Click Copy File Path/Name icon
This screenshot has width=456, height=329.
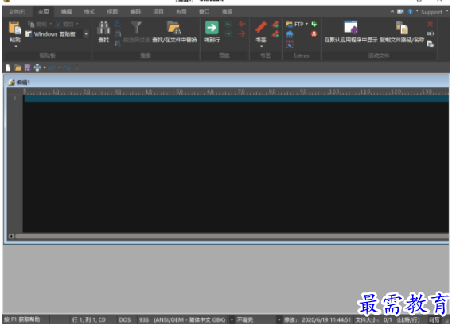(402, 28)
